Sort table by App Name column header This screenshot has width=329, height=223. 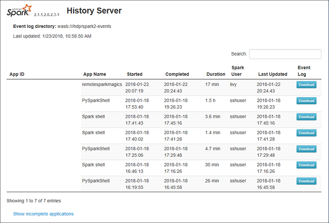click(x=95, y=74)
